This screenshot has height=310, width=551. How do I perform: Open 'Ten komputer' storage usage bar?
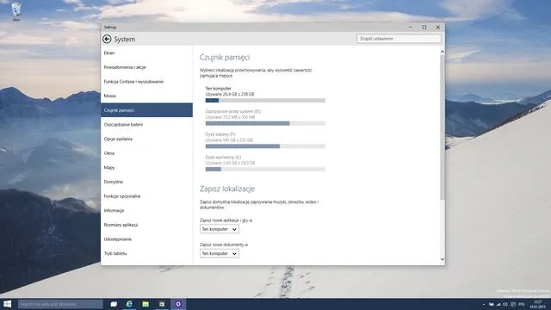(x=265, y=101)
